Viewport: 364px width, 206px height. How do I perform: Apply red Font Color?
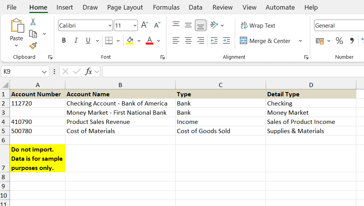pos(150,41)
